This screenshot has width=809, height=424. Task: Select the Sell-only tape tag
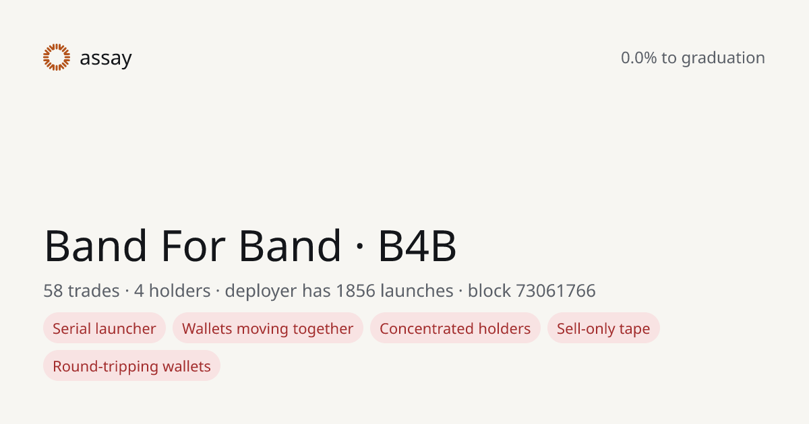[603, 328]
